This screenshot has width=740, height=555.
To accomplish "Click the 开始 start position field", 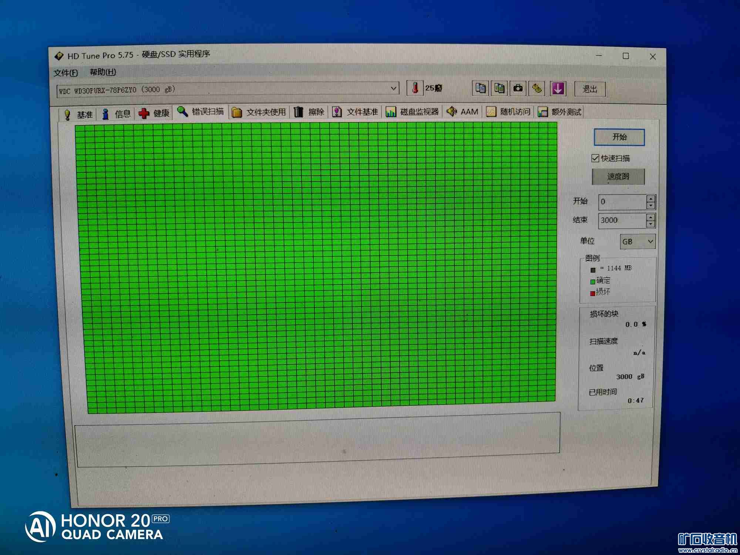I will 622,202.
